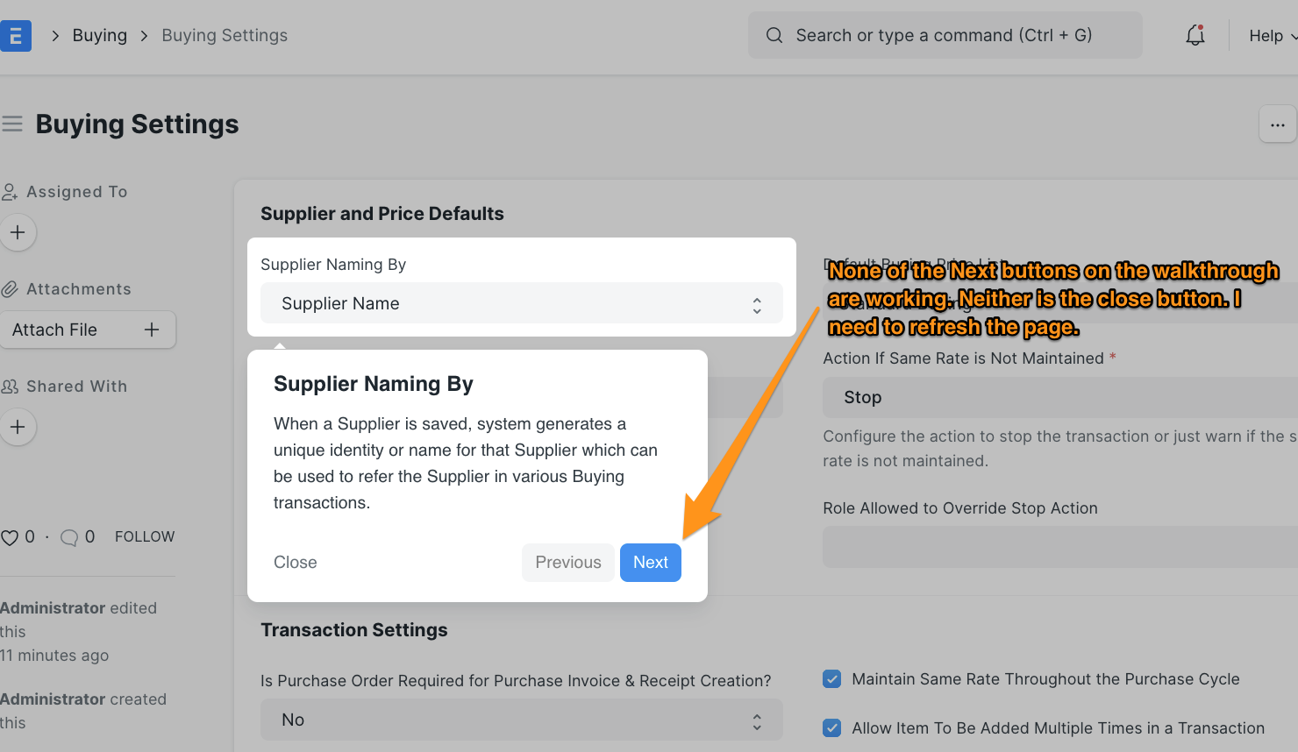Open the Supplier Naming By dropdown
The image size is (1298, 752).
point(521,303)
